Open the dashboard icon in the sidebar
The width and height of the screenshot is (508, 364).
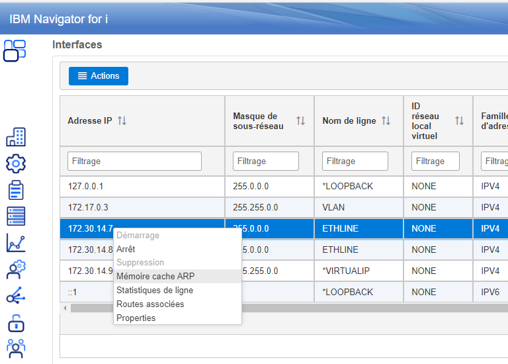(x=15, y=50)
